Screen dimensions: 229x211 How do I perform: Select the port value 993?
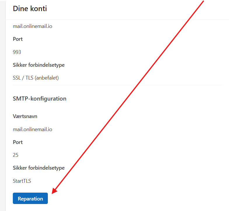point(17,52)
